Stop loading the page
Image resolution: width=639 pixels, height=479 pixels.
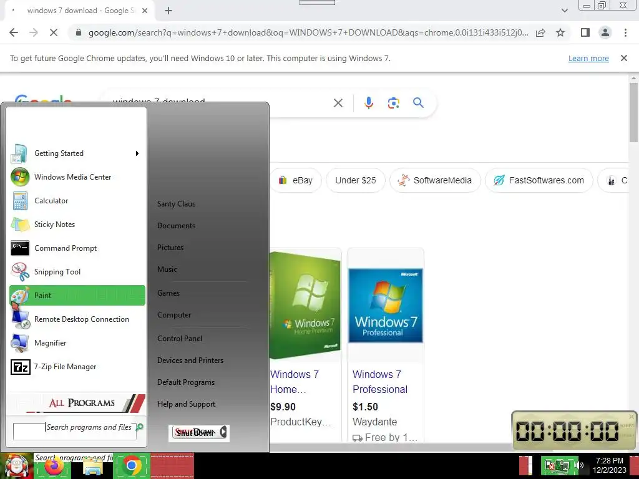[x=54, y=32]
